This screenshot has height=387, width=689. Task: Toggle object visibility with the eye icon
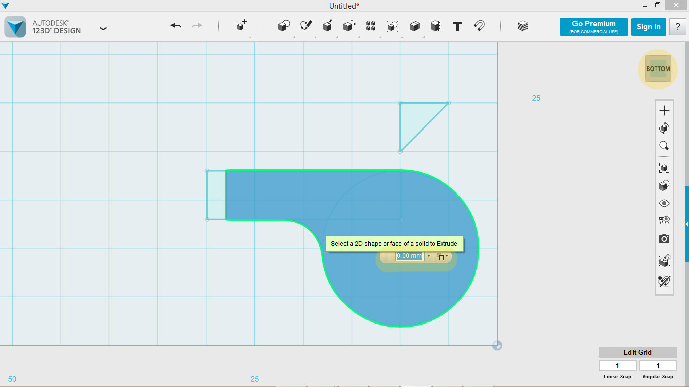click(x=664, y=203)
